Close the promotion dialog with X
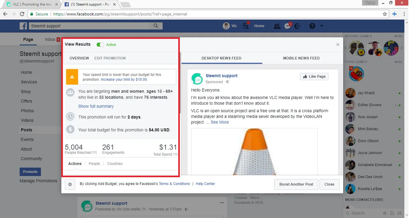Viewport: 409px width, 218px height. point(338,45)
